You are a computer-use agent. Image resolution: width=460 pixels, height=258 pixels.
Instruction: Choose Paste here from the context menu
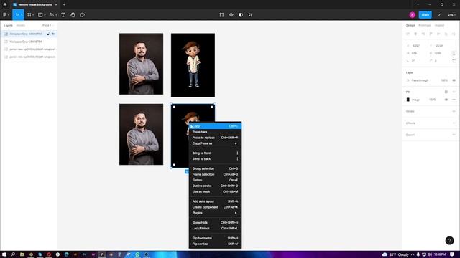215,132
